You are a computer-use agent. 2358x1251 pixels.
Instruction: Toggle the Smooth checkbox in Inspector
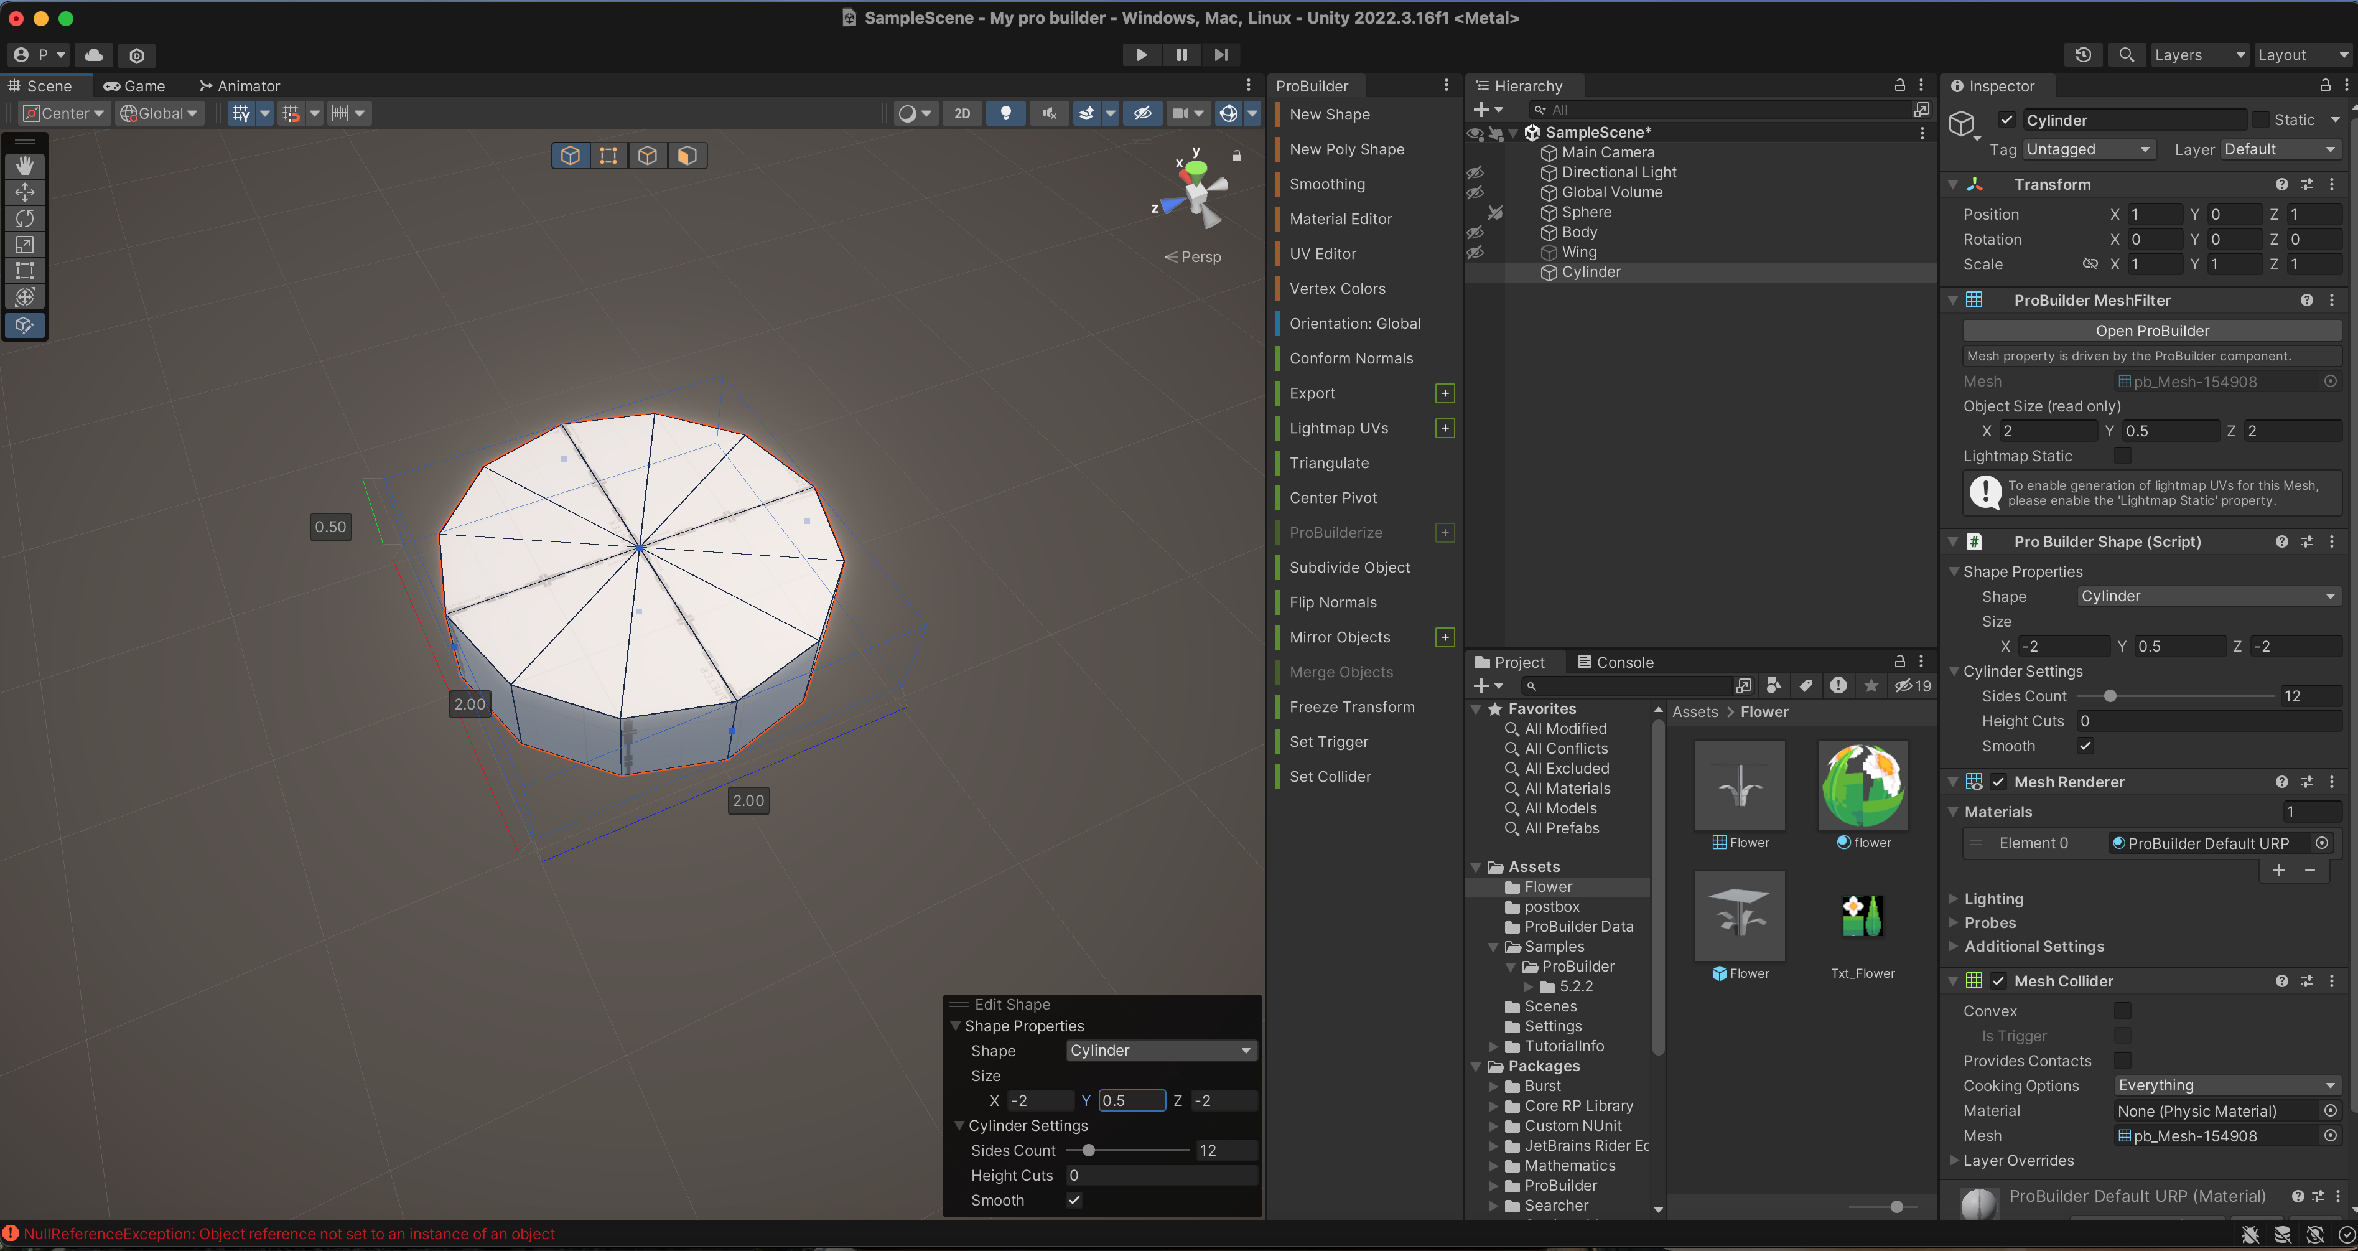[x=2085, y=746]
